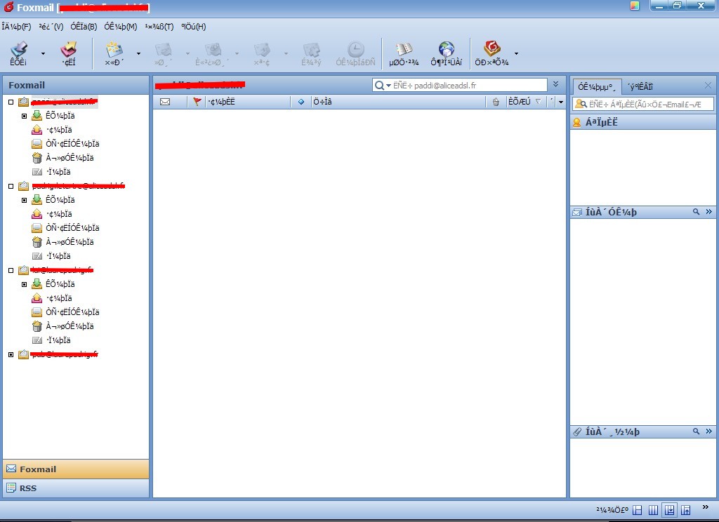Click the red G toolbar icon
719x522 pixels.
(492, 52)
